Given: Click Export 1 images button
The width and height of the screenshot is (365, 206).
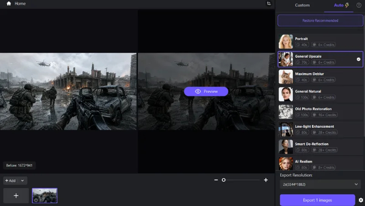Looking at the screenshot, I should coord(317,200).
